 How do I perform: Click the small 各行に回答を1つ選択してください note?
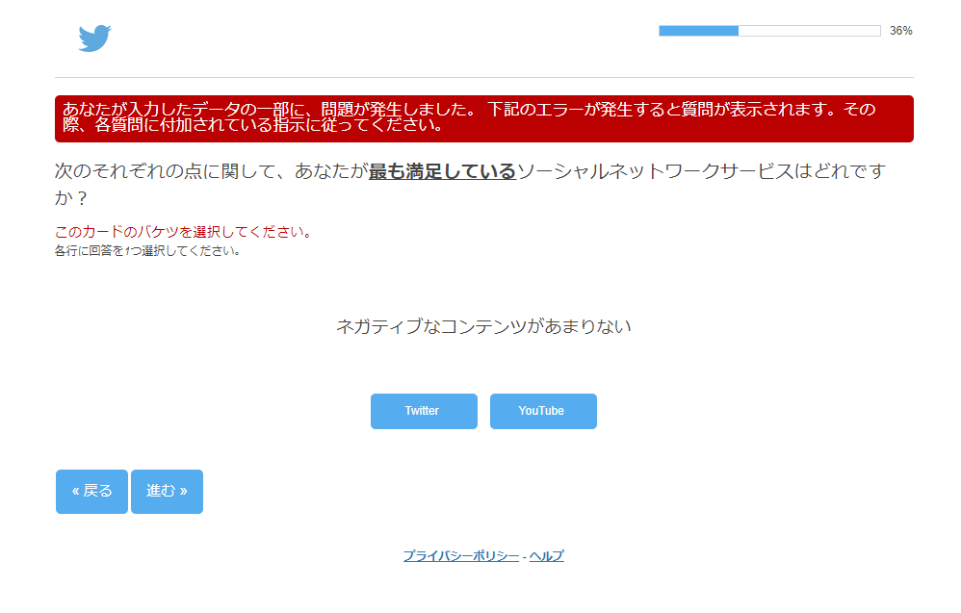147,252
